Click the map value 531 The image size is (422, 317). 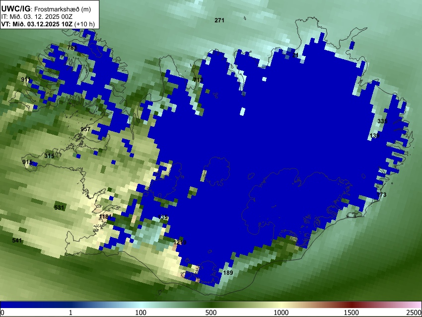click(59, 207)
